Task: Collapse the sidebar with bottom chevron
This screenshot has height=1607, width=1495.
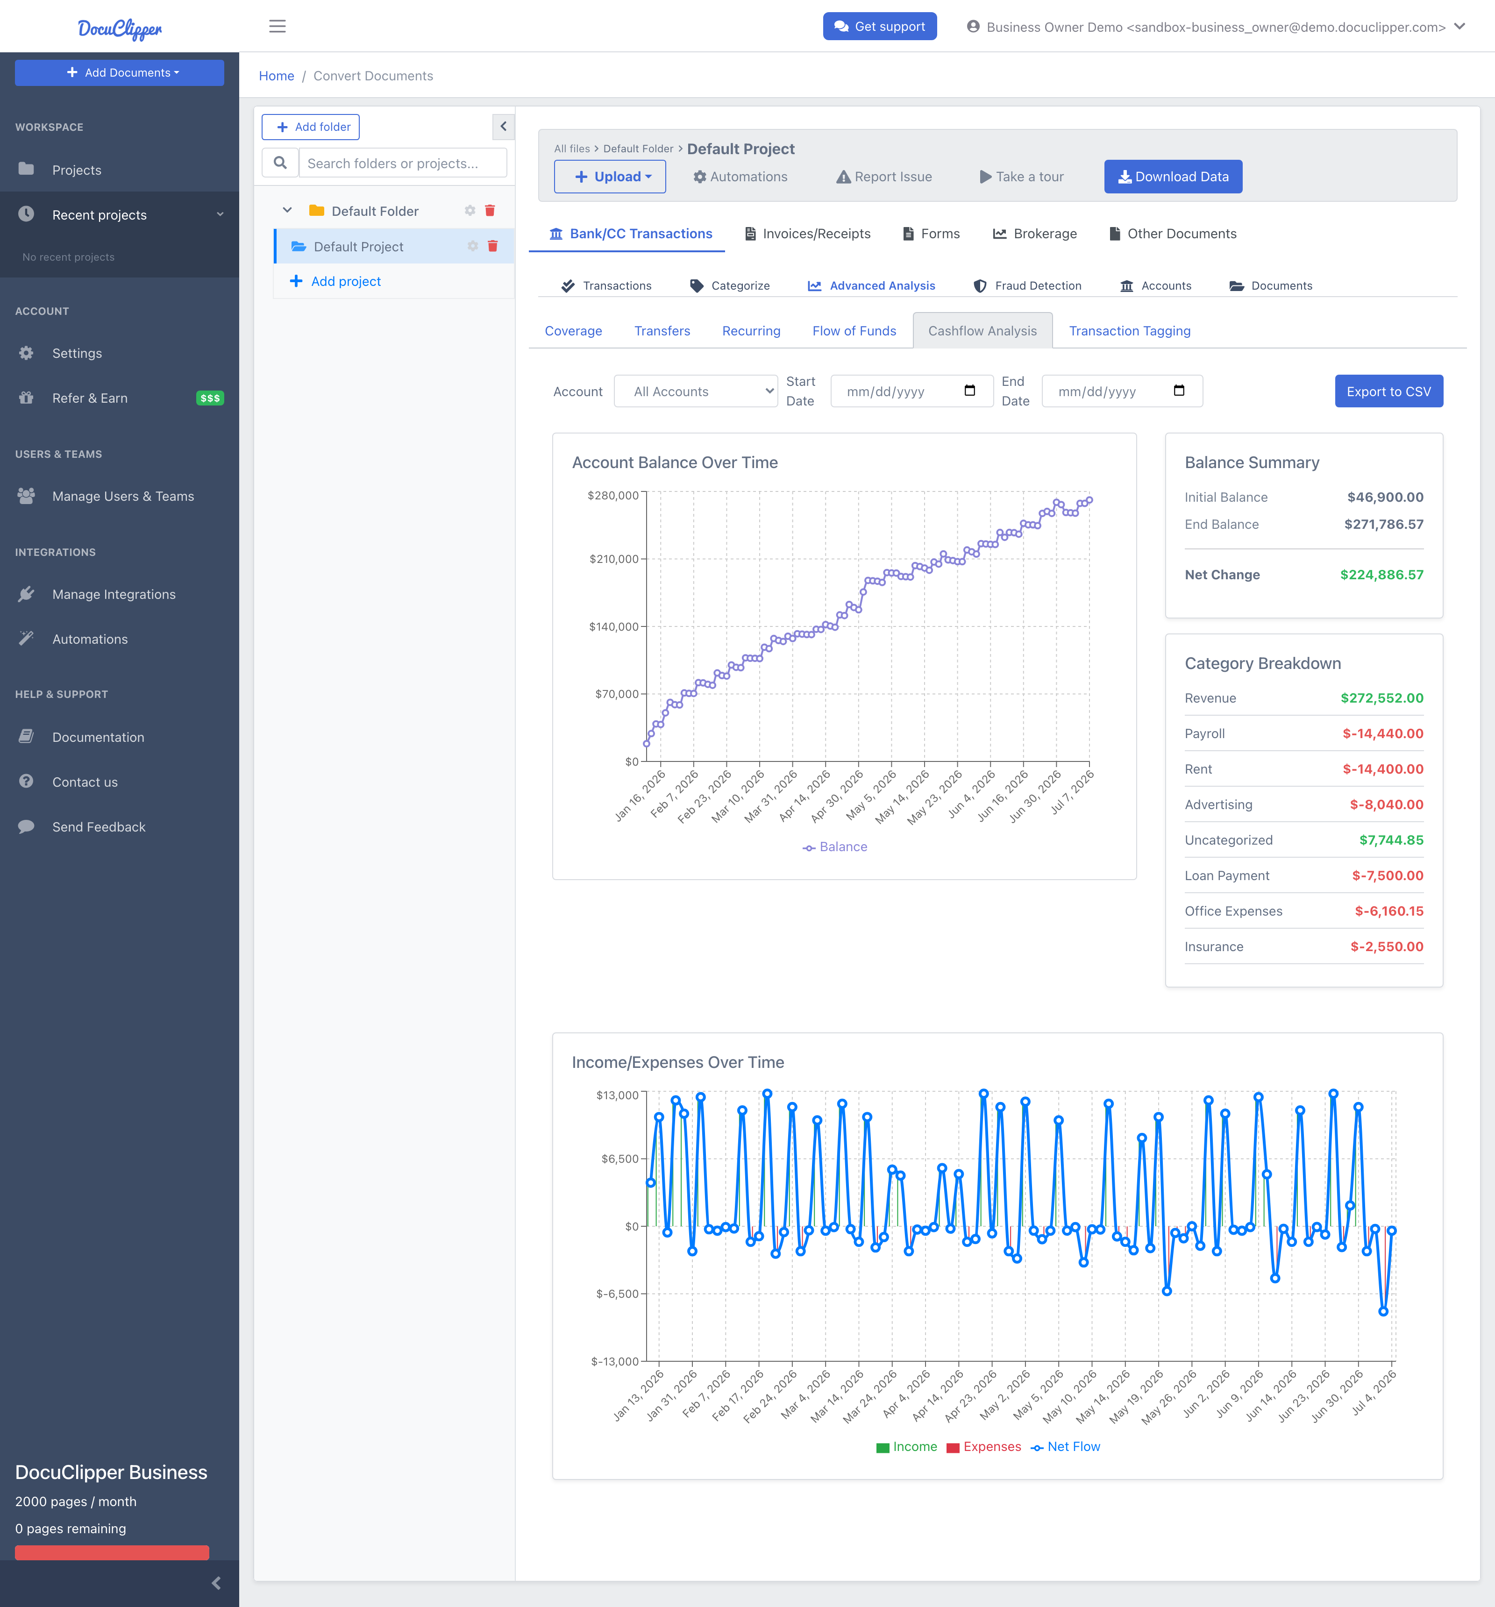Action: tap(216, 1583)
